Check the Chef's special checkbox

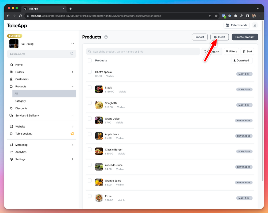tap(90, 72)
